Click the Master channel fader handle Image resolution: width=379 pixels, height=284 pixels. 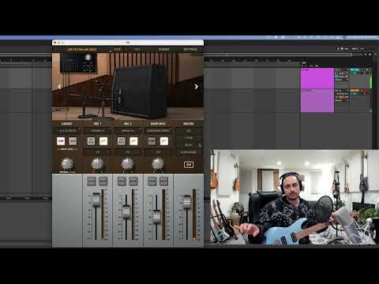tap(186, 201)
